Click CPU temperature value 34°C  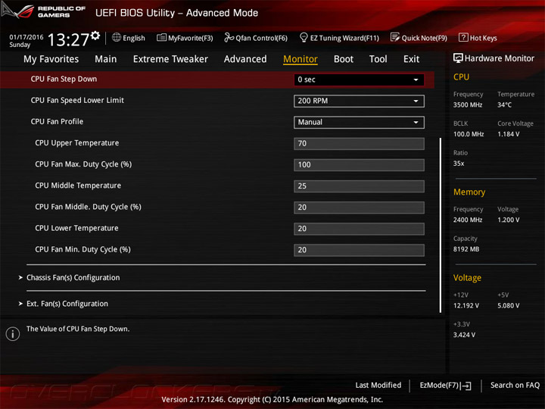(504, 105)
